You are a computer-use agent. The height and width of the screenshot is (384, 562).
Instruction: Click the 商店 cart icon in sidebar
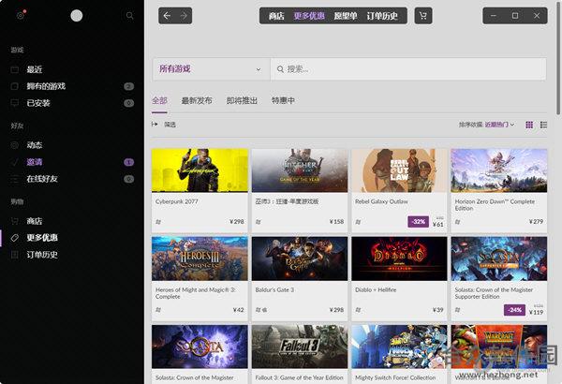click(14, 221)
